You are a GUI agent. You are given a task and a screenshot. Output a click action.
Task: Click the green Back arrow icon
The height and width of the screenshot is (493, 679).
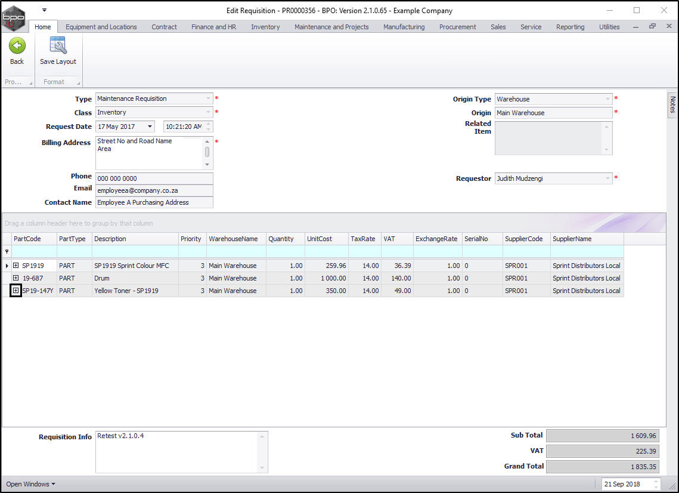pos(17,45)
